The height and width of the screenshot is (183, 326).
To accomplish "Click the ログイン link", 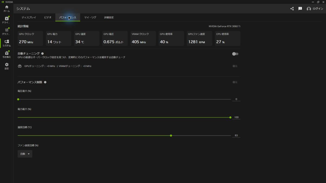I will coord(318,9).
